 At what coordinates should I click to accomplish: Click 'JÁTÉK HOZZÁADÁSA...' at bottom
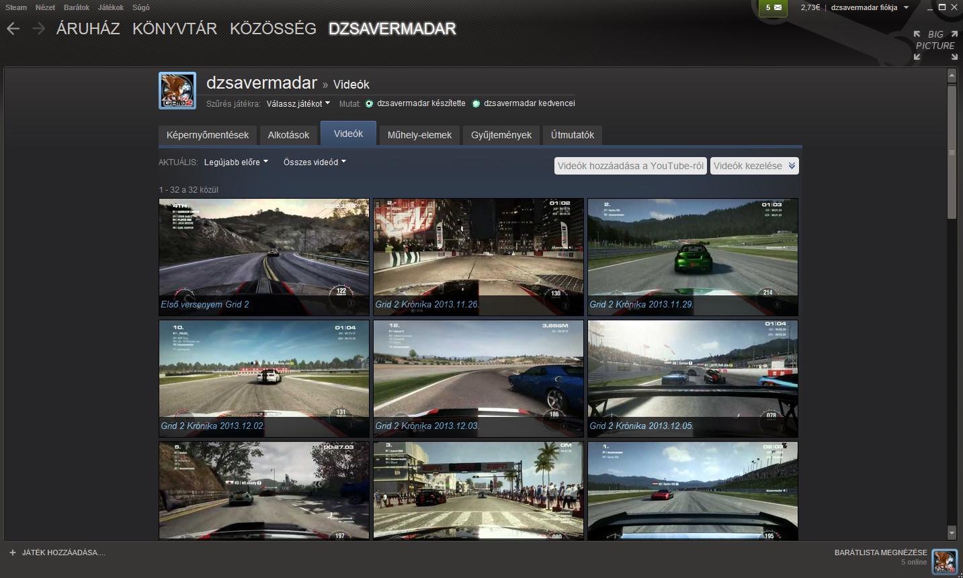(x=64, y=552)
